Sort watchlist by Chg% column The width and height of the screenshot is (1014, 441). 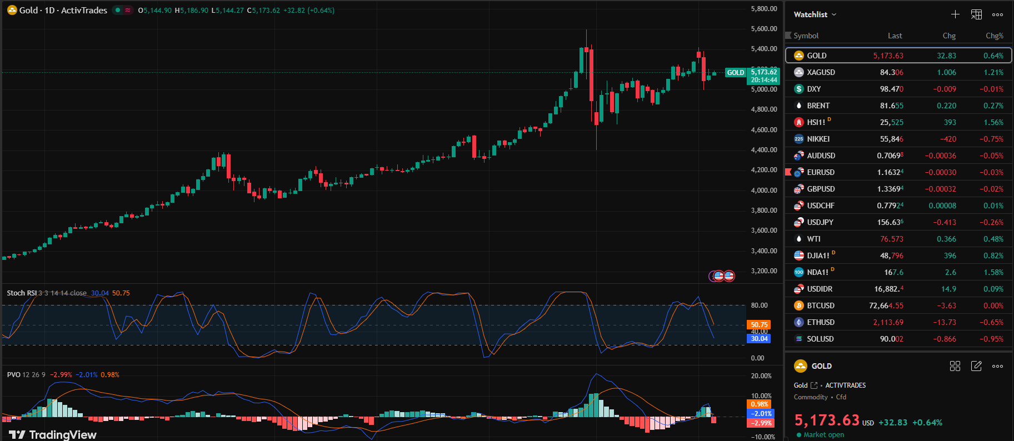click(x=994, y=36)
